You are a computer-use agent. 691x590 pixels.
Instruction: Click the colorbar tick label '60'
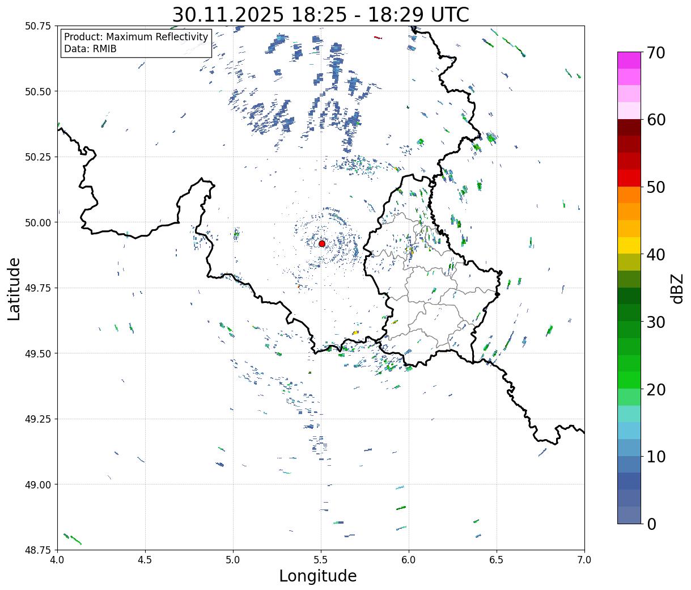pyautogui.click(x=655, y=120)
